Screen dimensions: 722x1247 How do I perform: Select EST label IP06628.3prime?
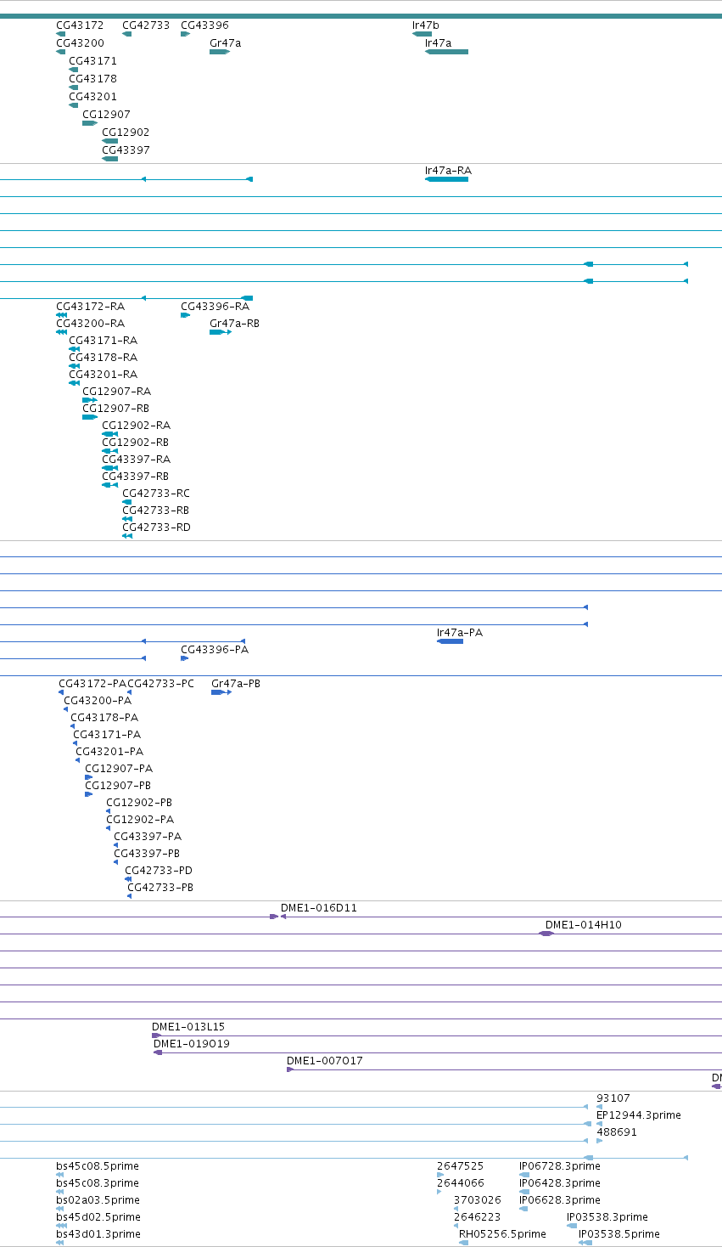560,1200
